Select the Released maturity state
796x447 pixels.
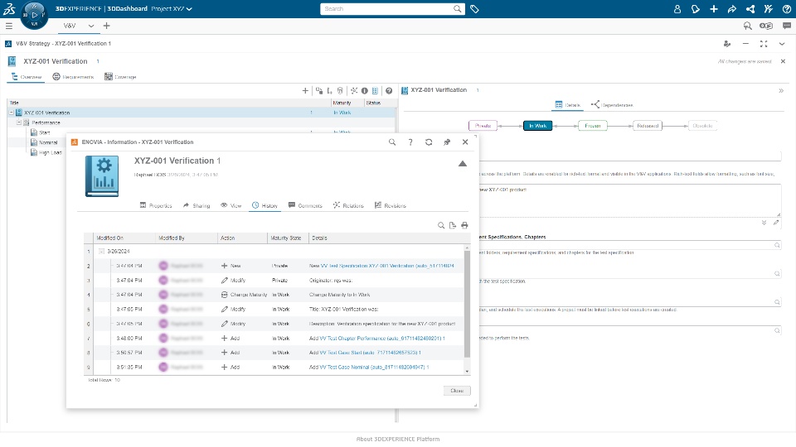click(648, 126)
